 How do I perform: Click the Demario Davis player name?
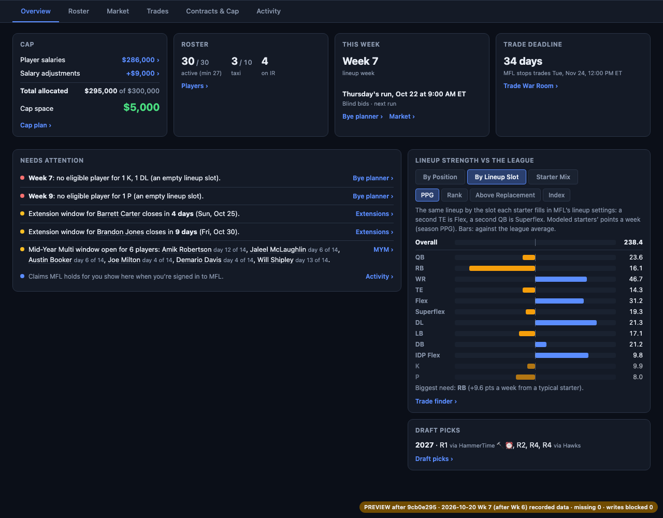point(199,260)
